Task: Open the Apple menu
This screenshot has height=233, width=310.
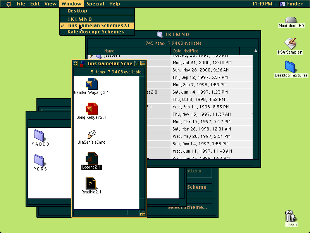Action: (x=9, y=4)
